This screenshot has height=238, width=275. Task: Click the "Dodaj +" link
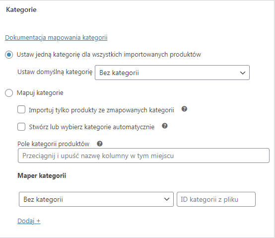[x=29, y=221]
